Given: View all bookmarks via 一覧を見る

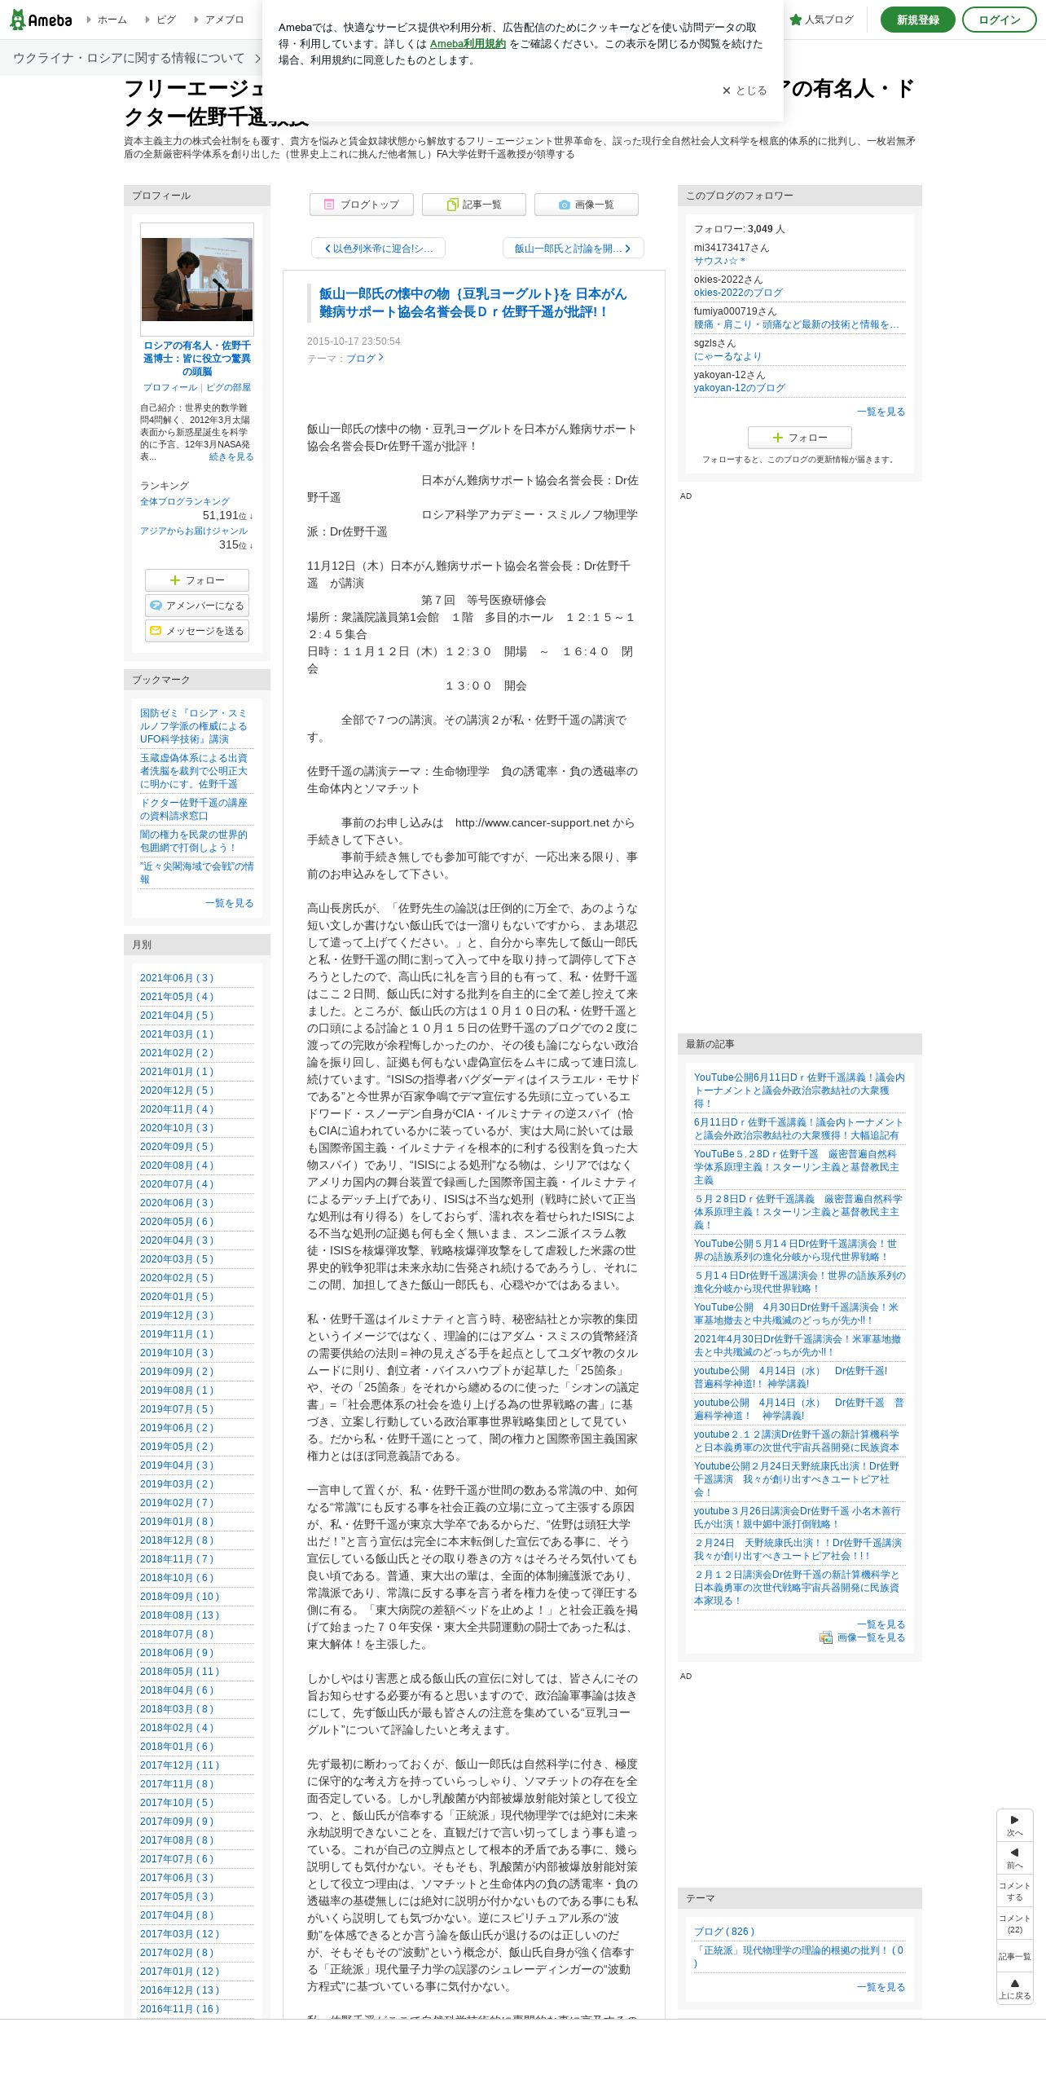Looking at the screenshot, I should (229, 903).
